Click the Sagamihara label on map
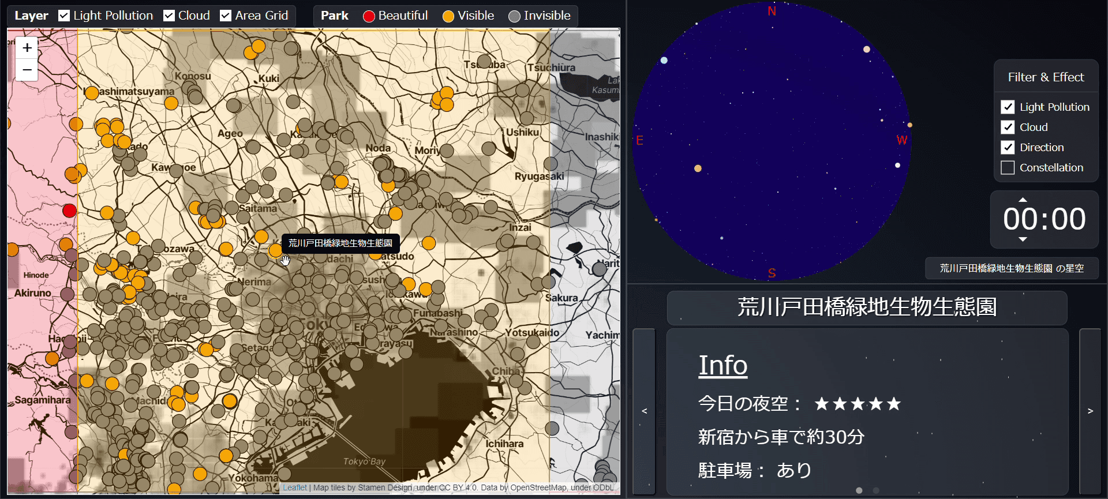Image resolution: width=1108 pixels, height=499 pixels. pos(43,400)
